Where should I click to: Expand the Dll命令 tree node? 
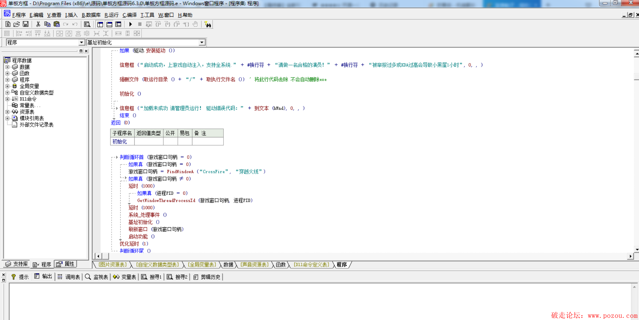coord(7,99)
